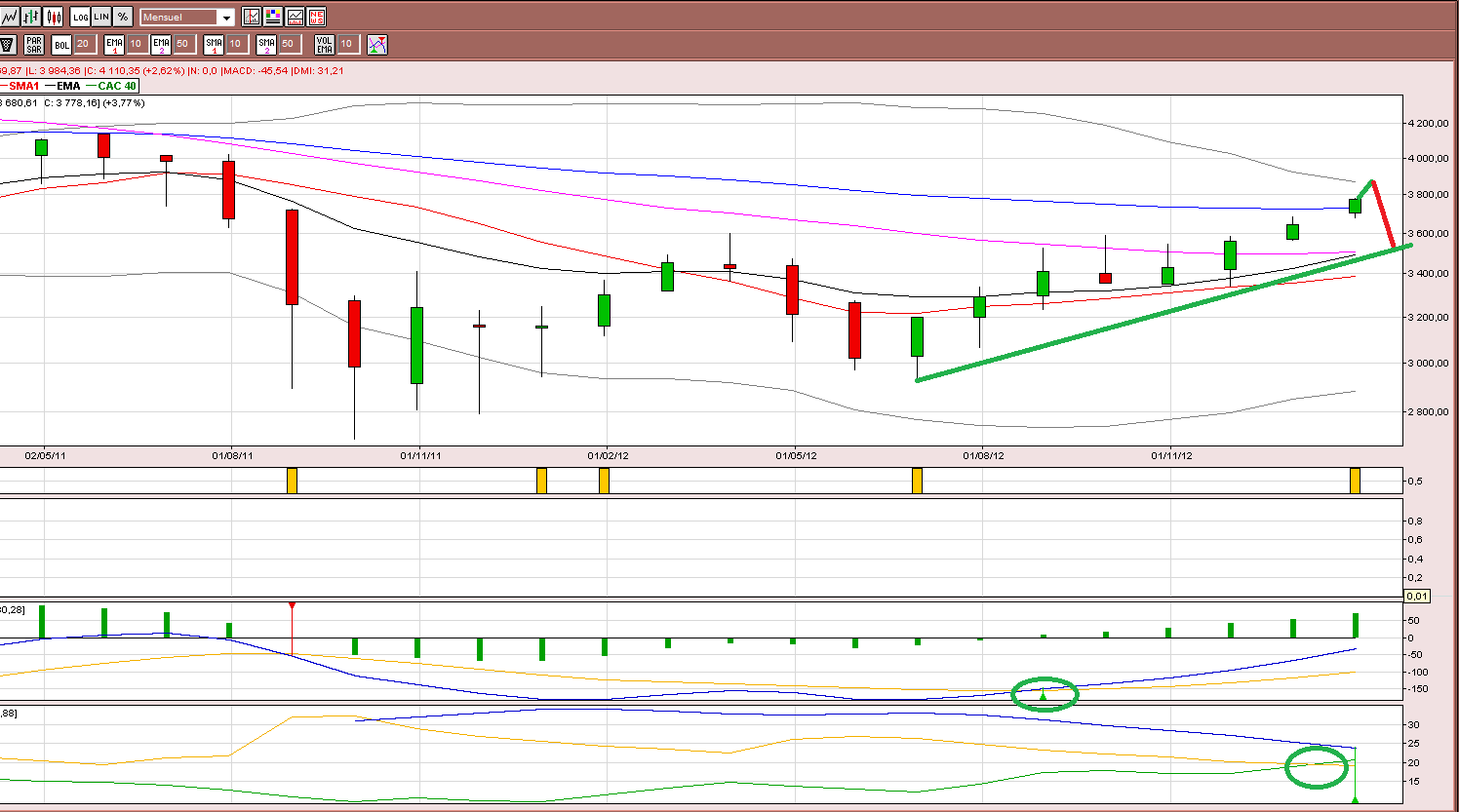The image size is (1459, 812).
Task: Toggle LIN linear scale
Action: coord(101,17)
